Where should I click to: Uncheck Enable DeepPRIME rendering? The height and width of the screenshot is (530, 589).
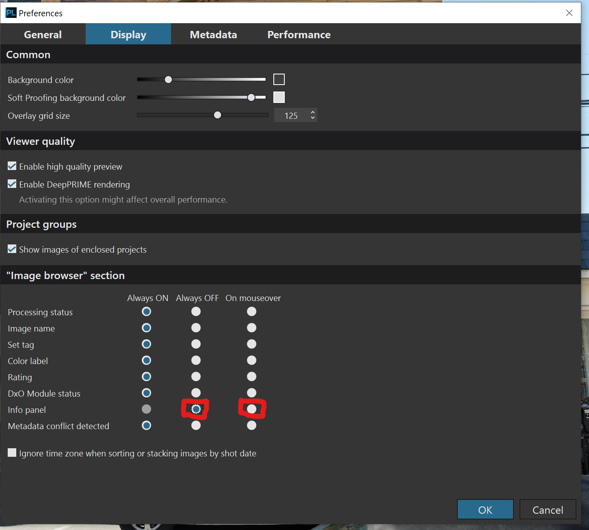coord(12,184)
